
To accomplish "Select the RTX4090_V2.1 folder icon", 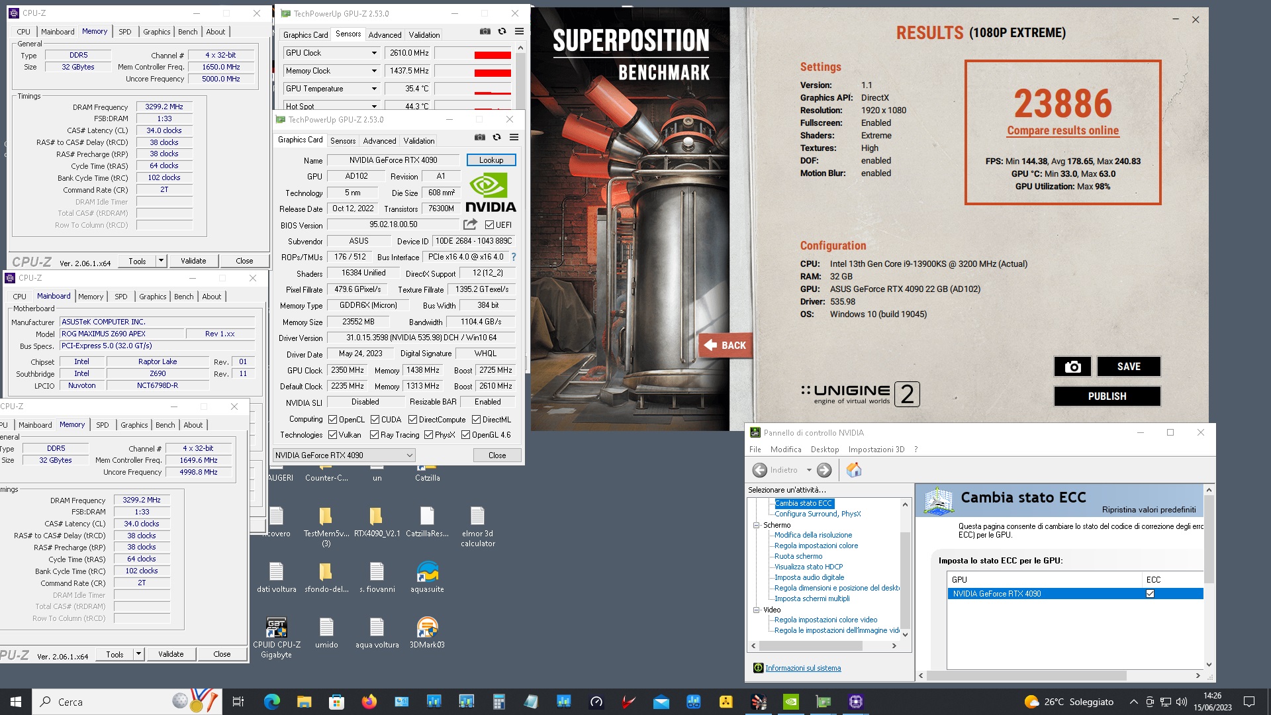I will 377,522.
